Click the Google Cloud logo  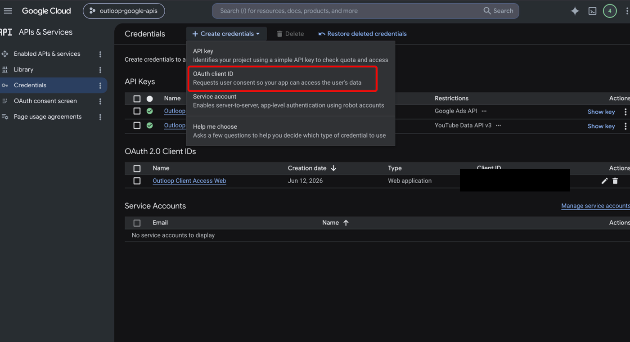click(x=46, y=11)
